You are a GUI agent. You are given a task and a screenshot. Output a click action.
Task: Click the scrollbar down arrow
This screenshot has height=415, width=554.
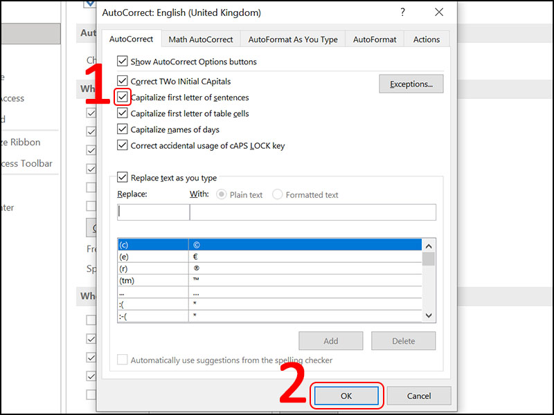click(x=429, y=315)
